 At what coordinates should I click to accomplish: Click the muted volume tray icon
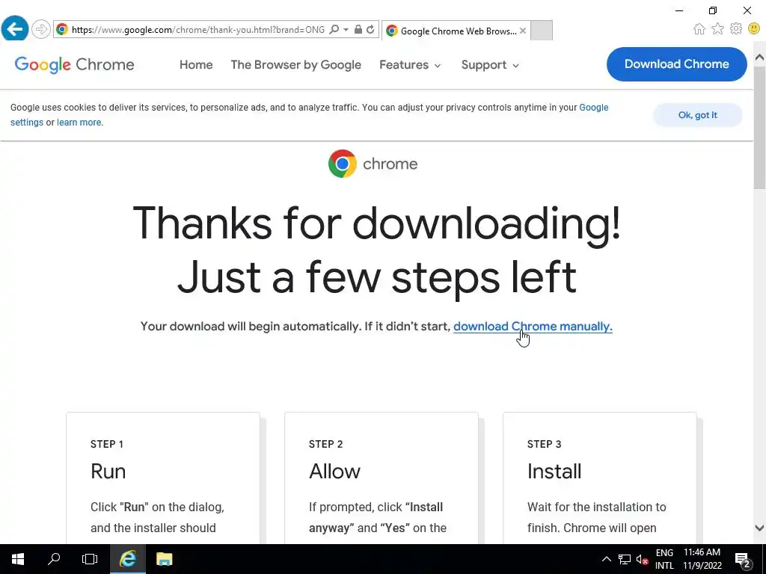[643, 559]
